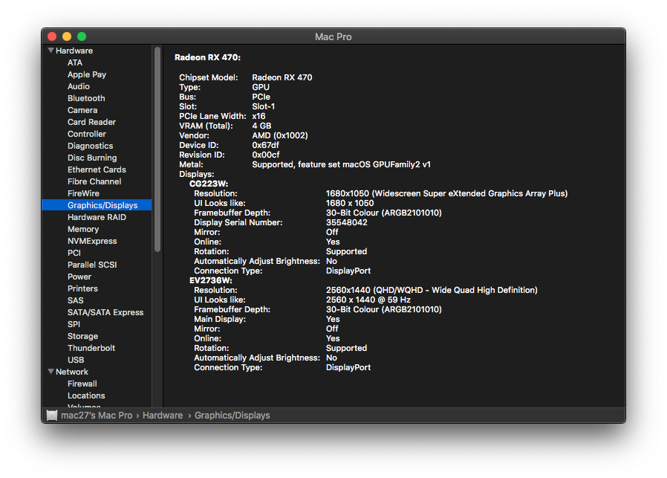Open the USB section
Image resolution: width=667 pixels, height=478 pixels.
pos(76,361)
